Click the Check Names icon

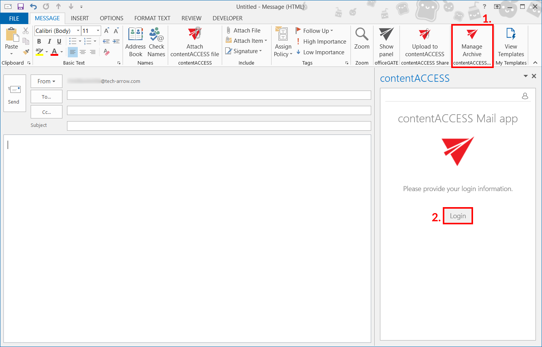coord(156,35)
